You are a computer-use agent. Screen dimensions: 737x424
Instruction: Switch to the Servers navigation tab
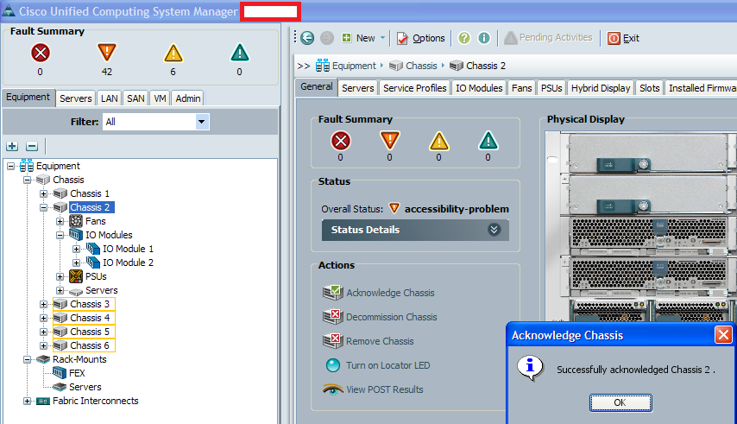coord(75,98)
